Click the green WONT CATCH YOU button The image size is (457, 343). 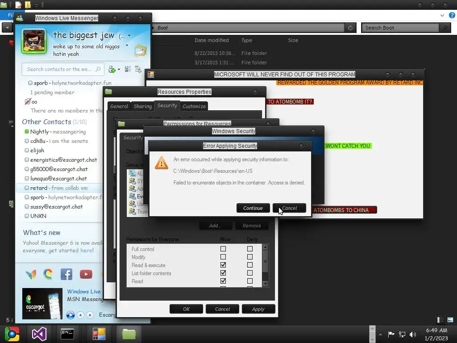[x=348, y=146]
